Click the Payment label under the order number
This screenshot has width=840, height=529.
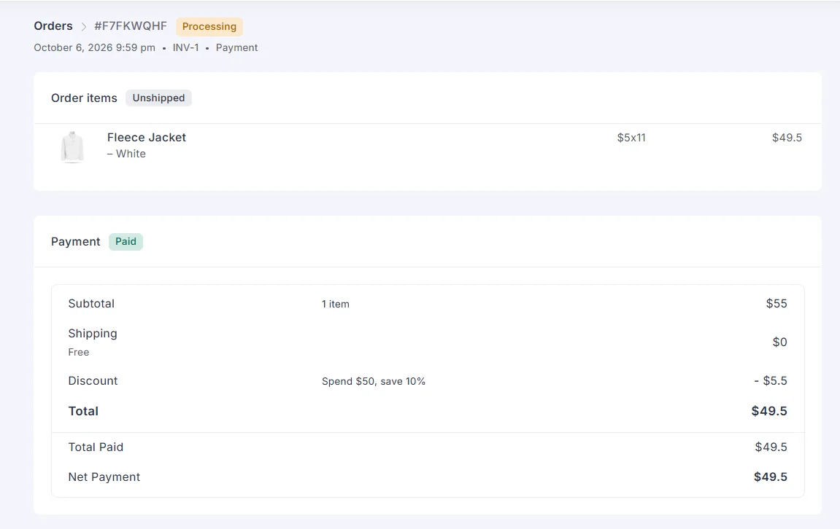[236, 47]
